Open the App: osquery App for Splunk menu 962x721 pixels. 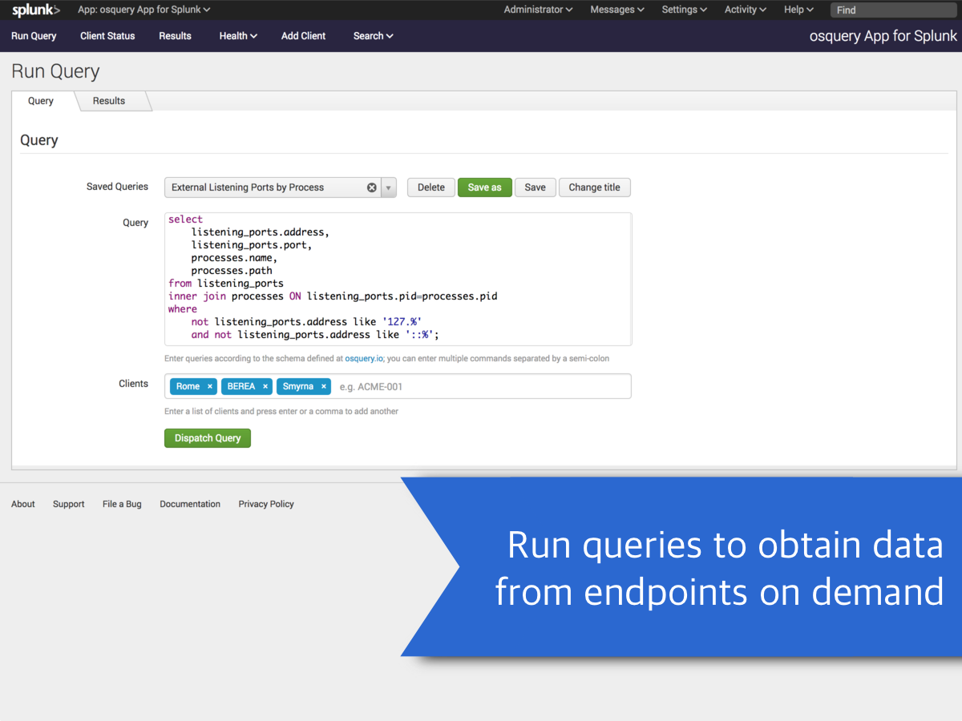(x=144, y=10)
